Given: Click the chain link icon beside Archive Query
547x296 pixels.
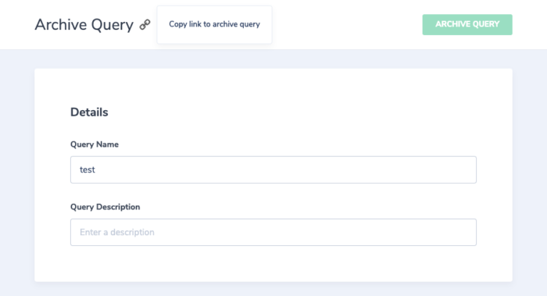Looking at the screenshot, I should click(x=145, y=24).
